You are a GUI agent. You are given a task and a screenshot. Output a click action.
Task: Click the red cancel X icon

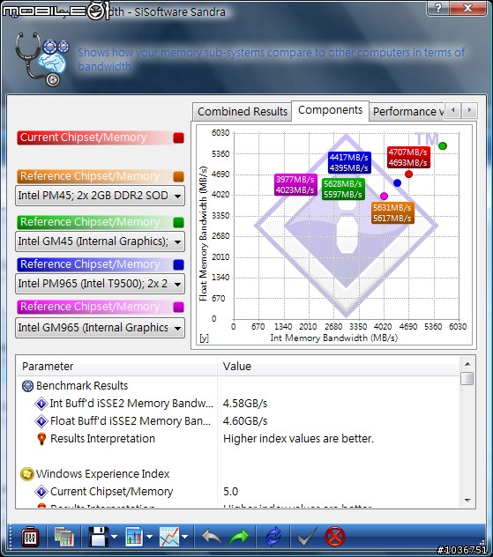pyautogui.click(x=335, y=537)
